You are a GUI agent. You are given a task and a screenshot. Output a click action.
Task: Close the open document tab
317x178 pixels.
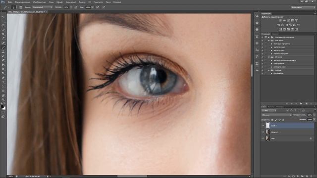(x=47, y=12)
